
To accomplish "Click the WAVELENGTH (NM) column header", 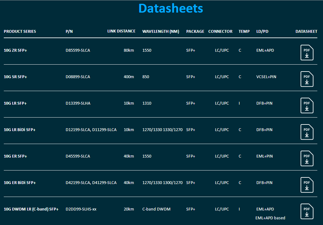I will (x=161, y=32).
